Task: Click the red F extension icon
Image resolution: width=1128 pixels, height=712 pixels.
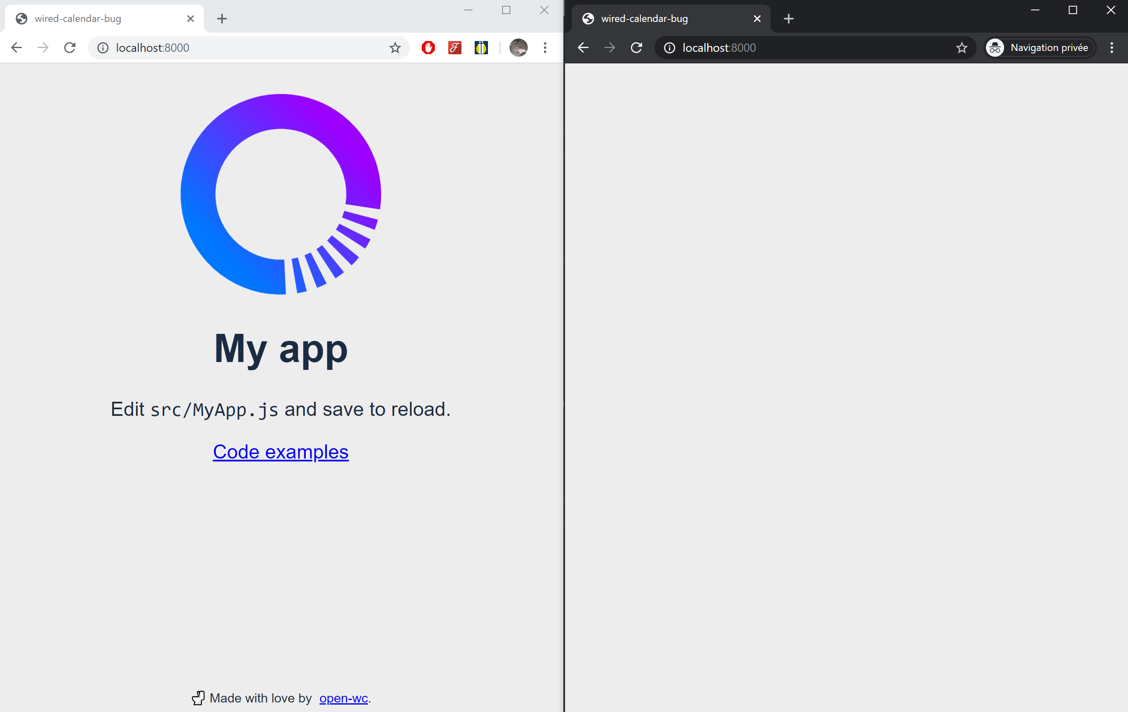Action: [x=454, y=48]
